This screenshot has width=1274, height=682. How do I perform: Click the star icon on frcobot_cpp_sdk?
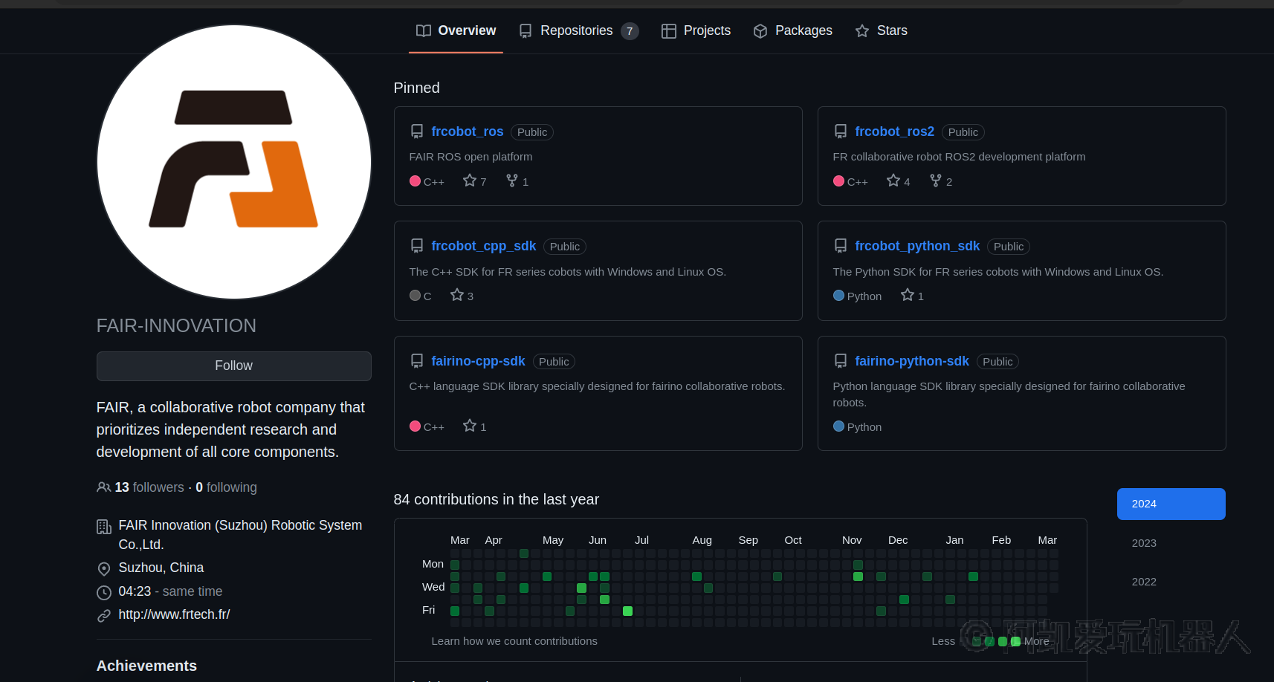456,295
